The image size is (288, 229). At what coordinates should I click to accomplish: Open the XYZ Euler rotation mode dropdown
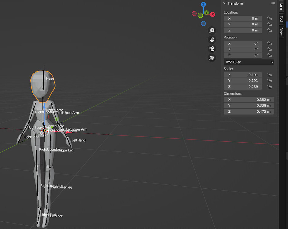pyautogui.click(x=249, y=62)
